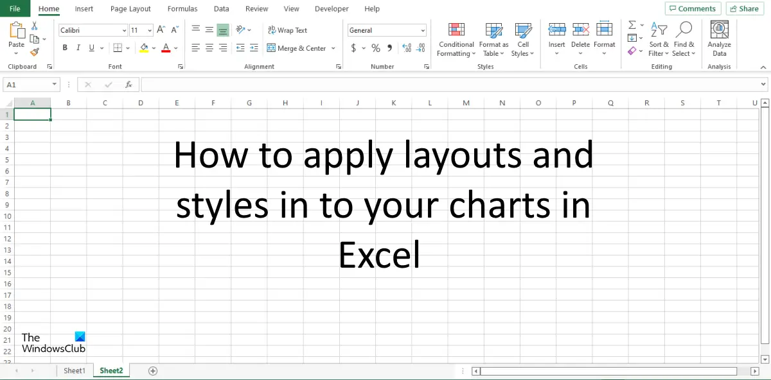Click the Copy icon
771x380 pixels.
pos(34,39)
